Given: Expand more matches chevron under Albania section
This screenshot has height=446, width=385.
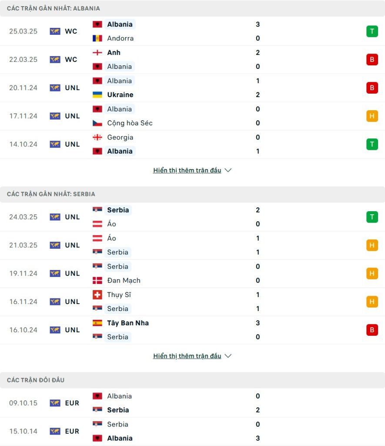Looking at the screenshot, I should click(x=228, y=170).
